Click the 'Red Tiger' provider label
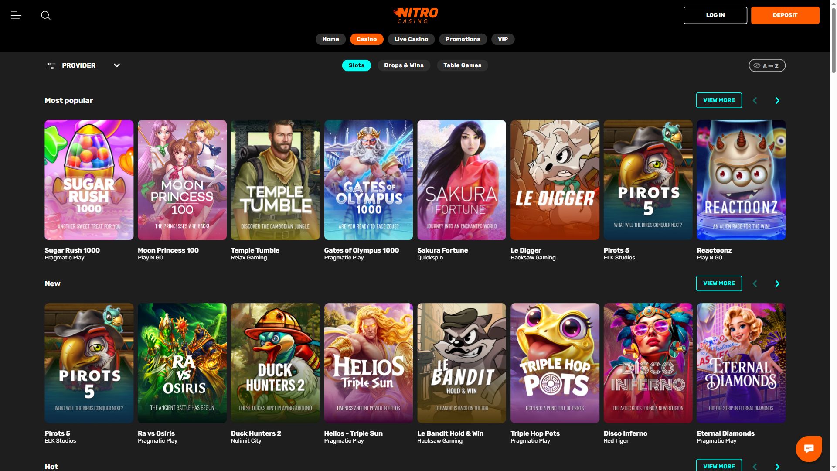The image size is (837, 471). 616,441
